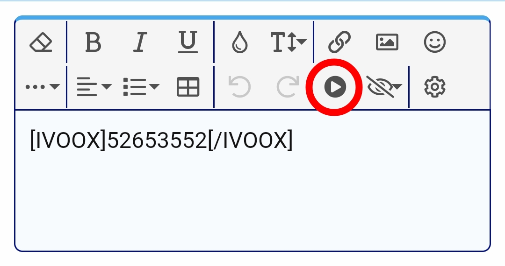Viewport: 505px width, 266px height.
Task: Click the redo arrow
Action: 288,87
